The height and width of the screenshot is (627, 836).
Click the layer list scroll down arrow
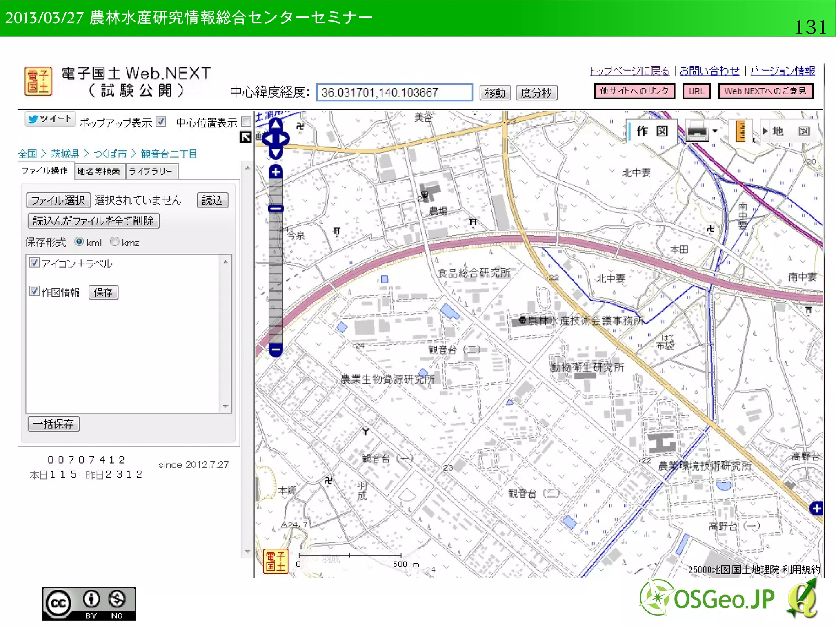[x=225, y=406]
